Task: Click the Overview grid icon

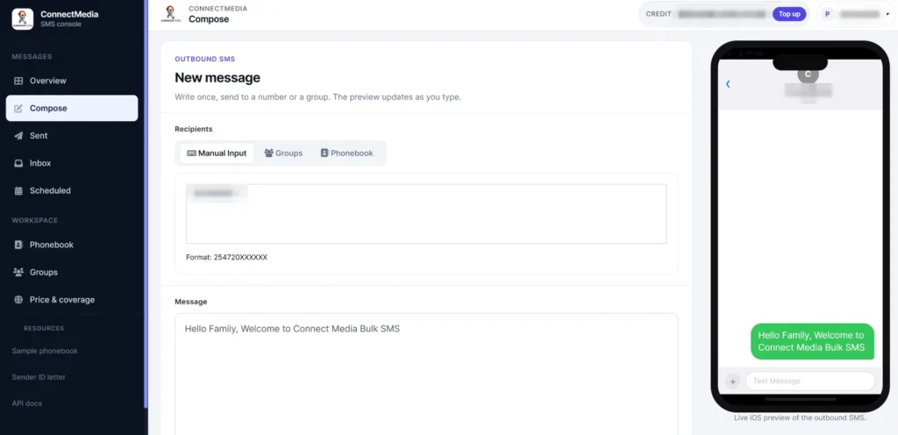Action: [18, 81]
